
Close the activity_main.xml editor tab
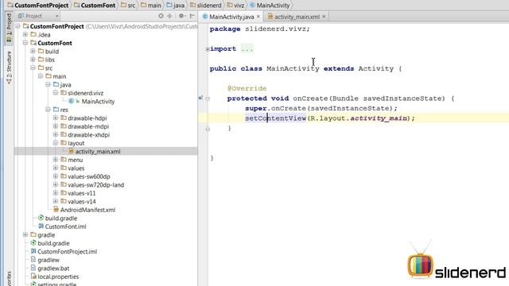pyautogui.click(x=324, y=17)
